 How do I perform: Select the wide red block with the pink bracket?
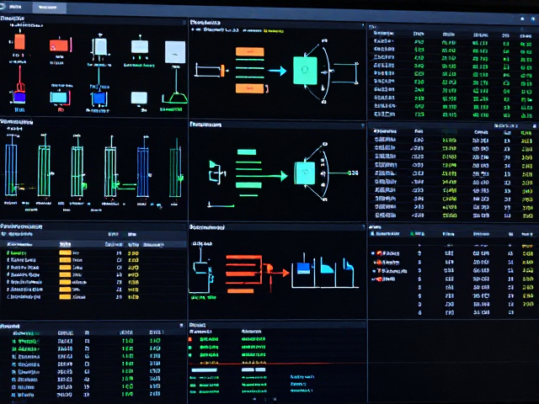59,45
